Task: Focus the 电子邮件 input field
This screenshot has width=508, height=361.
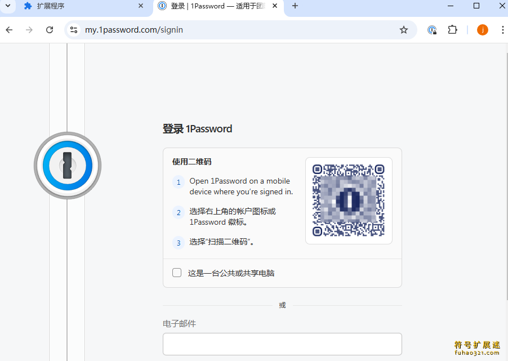Action: (282, 344)
